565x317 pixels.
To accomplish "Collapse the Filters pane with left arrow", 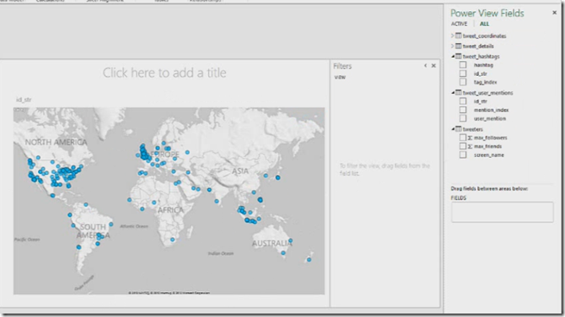I will tap(425, 65).
